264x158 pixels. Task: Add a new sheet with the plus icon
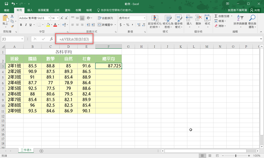41,151
